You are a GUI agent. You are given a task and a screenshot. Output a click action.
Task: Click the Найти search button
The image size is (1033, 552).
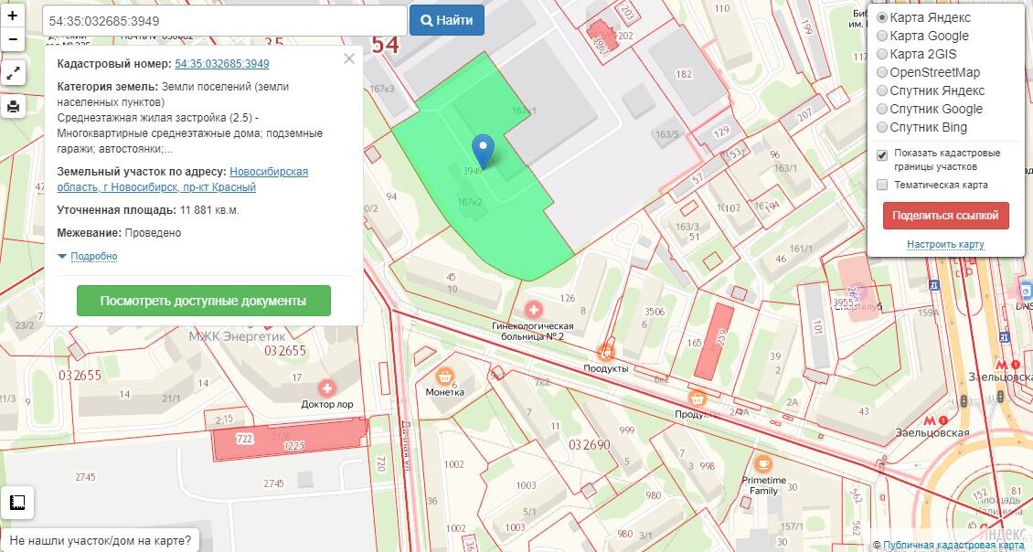[x=447, y=20]
